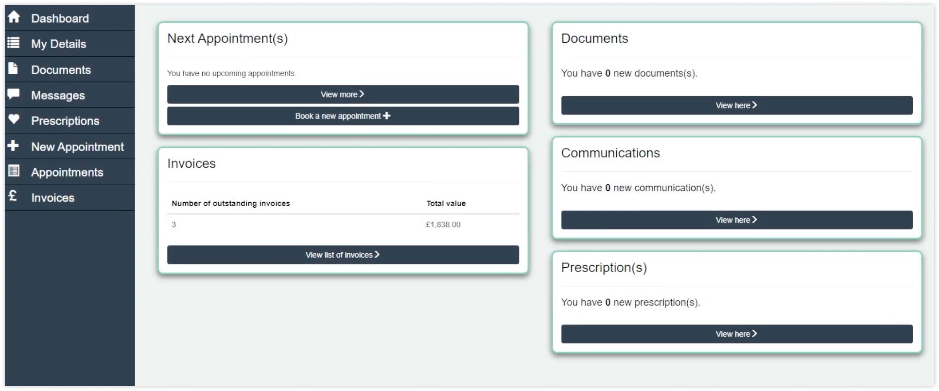The image size is (939, 391).
Task: Click the Prescriptions heart icon
Action: [x=14, y=119]
